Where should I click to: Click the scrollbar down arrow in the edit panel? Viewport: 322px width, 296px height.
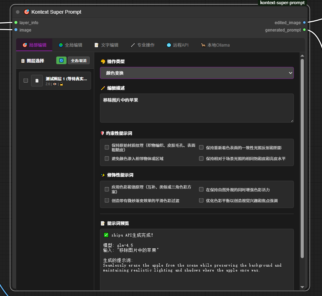coord(302,287)
